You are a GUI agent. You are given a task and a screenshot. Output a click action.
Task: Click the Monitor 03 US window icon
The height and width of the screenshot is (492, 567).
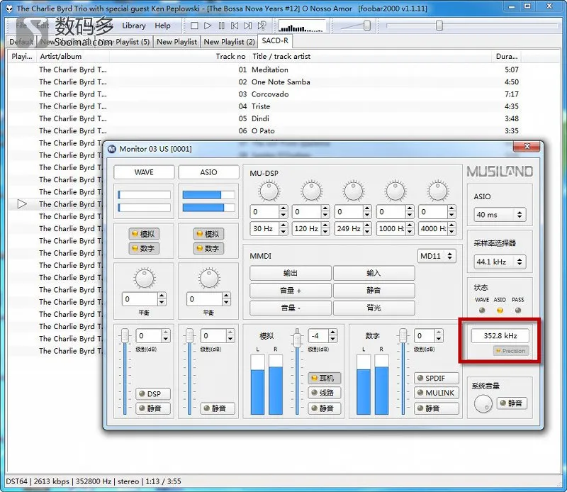[112, 149]
